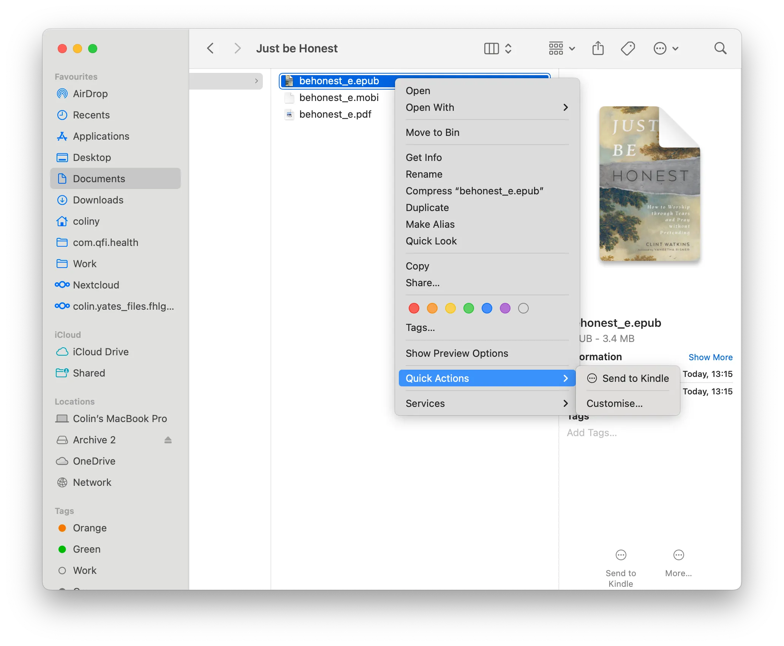Click the empty grey clear-tag circle
Viewport: 784px width, 646px height.
point(523,308)
